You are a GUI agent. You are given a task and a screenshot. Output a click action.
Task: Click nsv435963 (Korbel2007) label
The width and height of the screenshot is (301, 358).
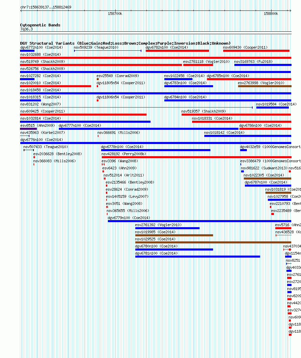[43, 133]
